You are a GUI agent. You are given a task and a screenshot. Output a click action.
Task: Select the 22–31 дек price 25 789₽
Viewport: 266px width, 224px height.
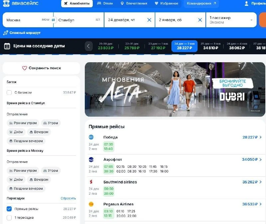(x=132, y=46)
